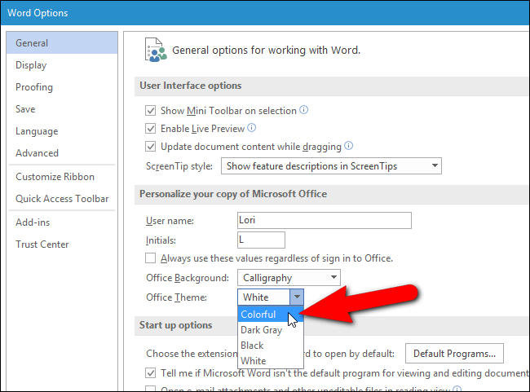The width and height of the screenshot is (530, 392).
Task: Click the Office Theme dropdown arrow
Action: [297, 297]
